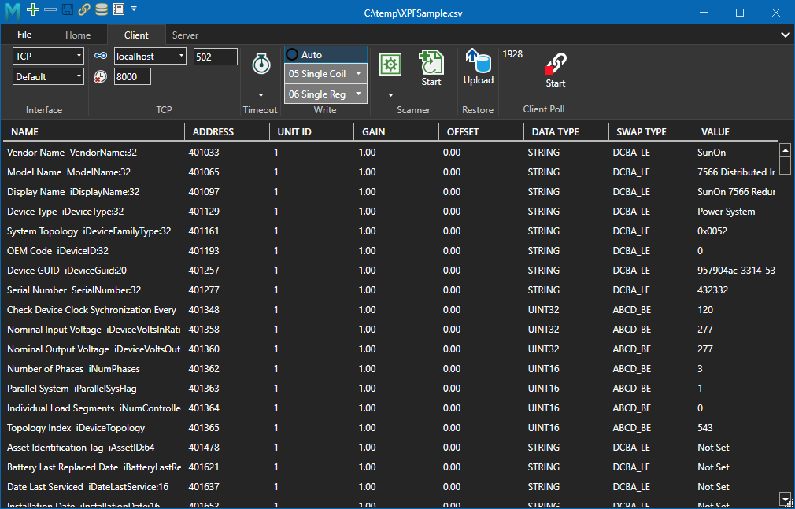Click the DATA TYPE column header
The width and height of the screenshot is (795, 509).
click(x=566, y=132)
